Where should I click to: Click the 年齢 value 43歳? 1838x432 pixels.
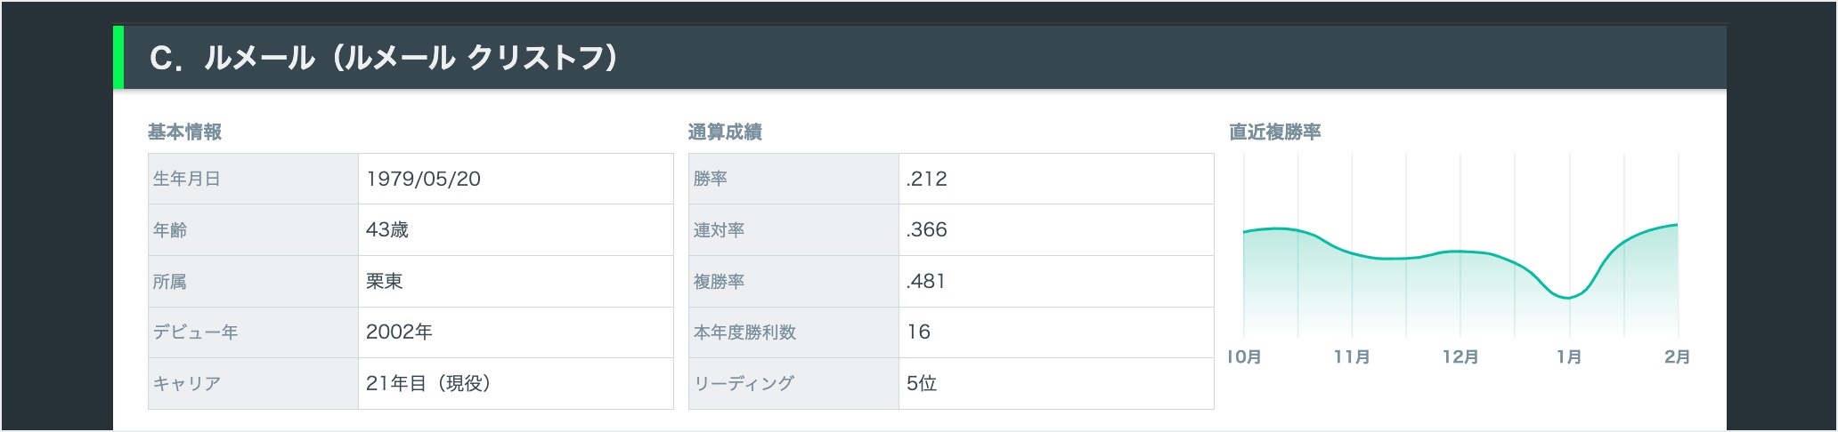[x=387, y=230]
